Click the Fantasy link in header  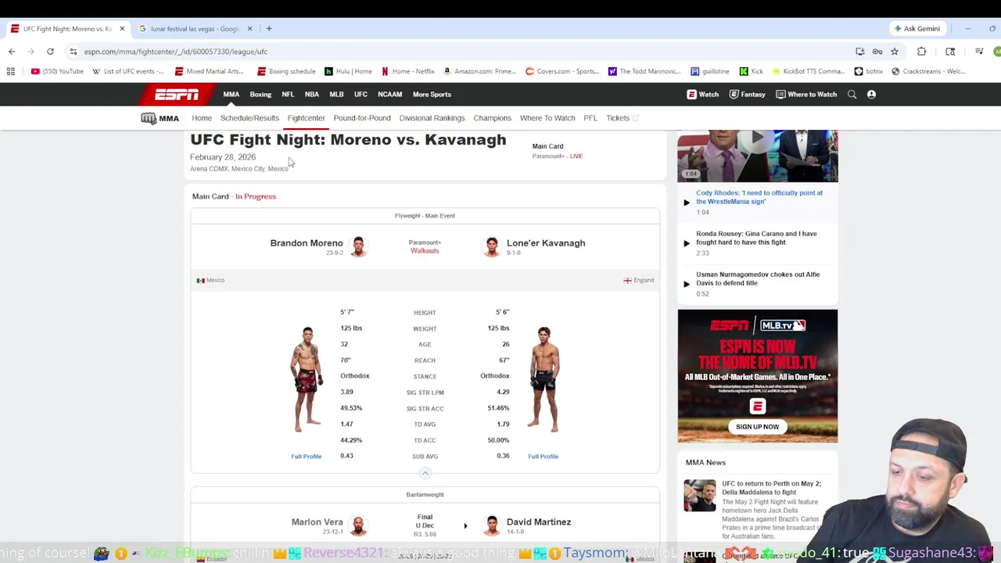click(747, 95)
